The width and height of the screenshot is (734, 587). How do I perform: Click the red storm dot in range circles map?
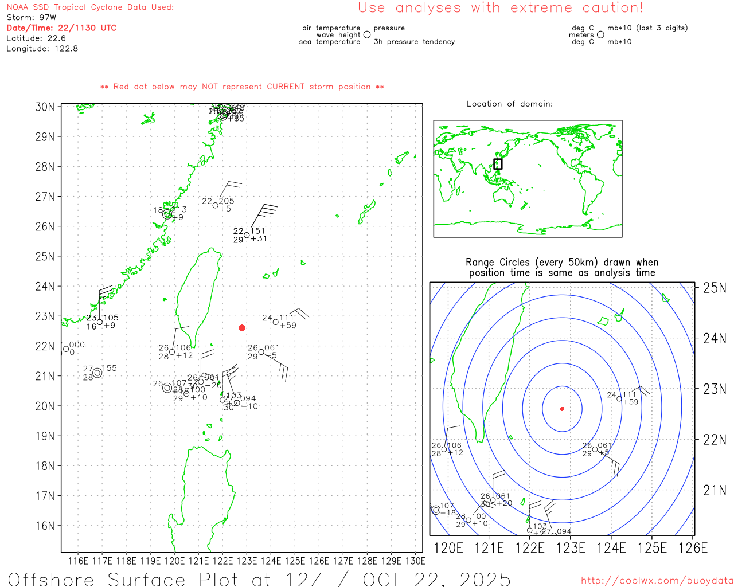tap(562, 409)
